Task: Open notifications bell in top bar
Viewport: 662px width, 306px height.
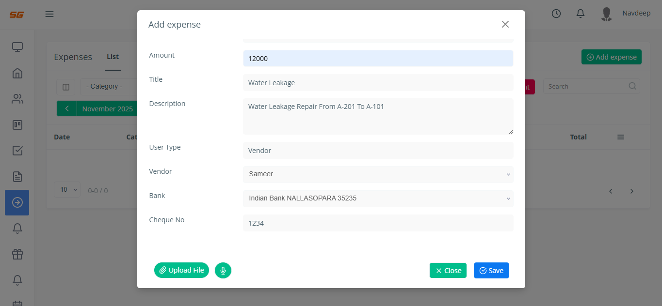Action: tap(580, 14)
